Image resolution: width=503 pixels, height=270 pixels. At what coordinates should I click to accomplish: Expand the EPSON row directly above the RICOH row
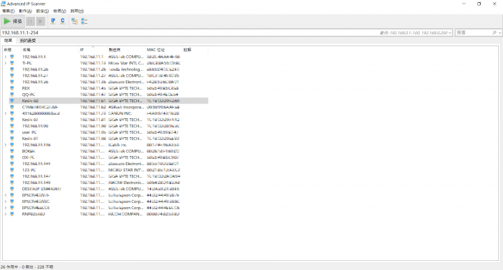(x=6, y=208)
